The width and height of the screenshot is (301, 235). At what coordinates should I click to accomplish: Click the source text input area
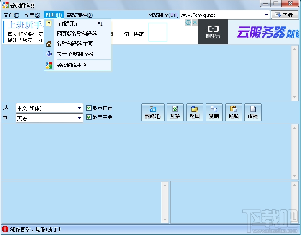[147, 73]
